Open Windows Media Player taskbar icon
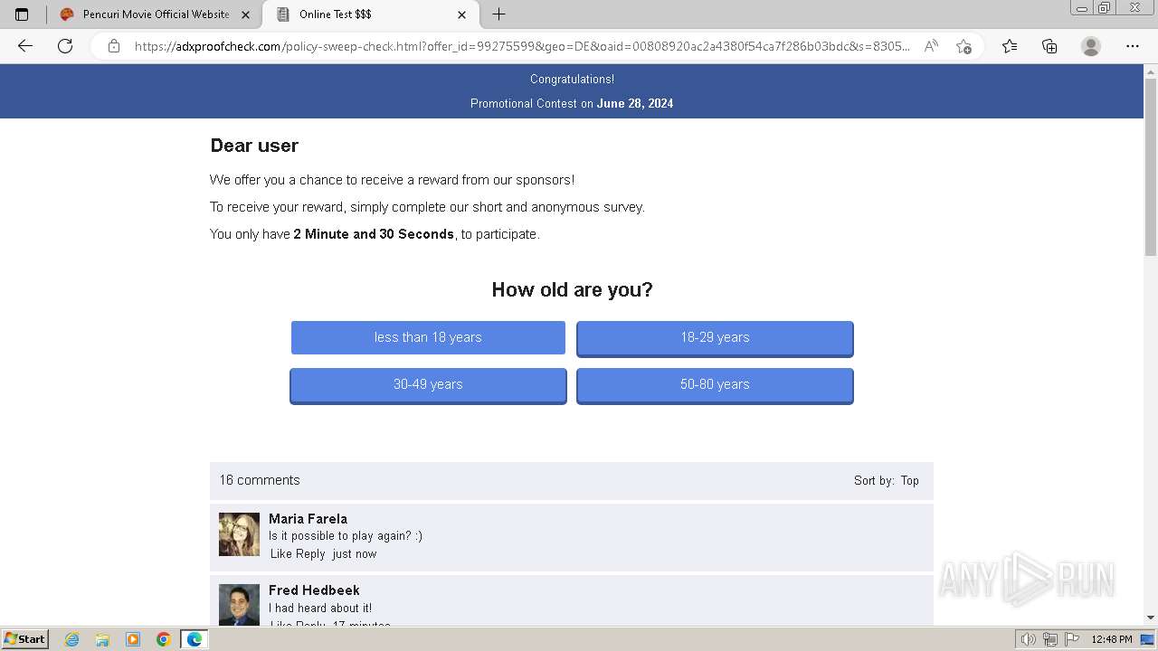The height and width of the screenshot is (651, 1158). pos(133,639)
